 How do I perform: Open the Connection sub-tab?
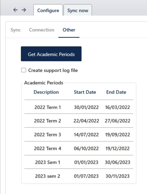click(42, 30)
